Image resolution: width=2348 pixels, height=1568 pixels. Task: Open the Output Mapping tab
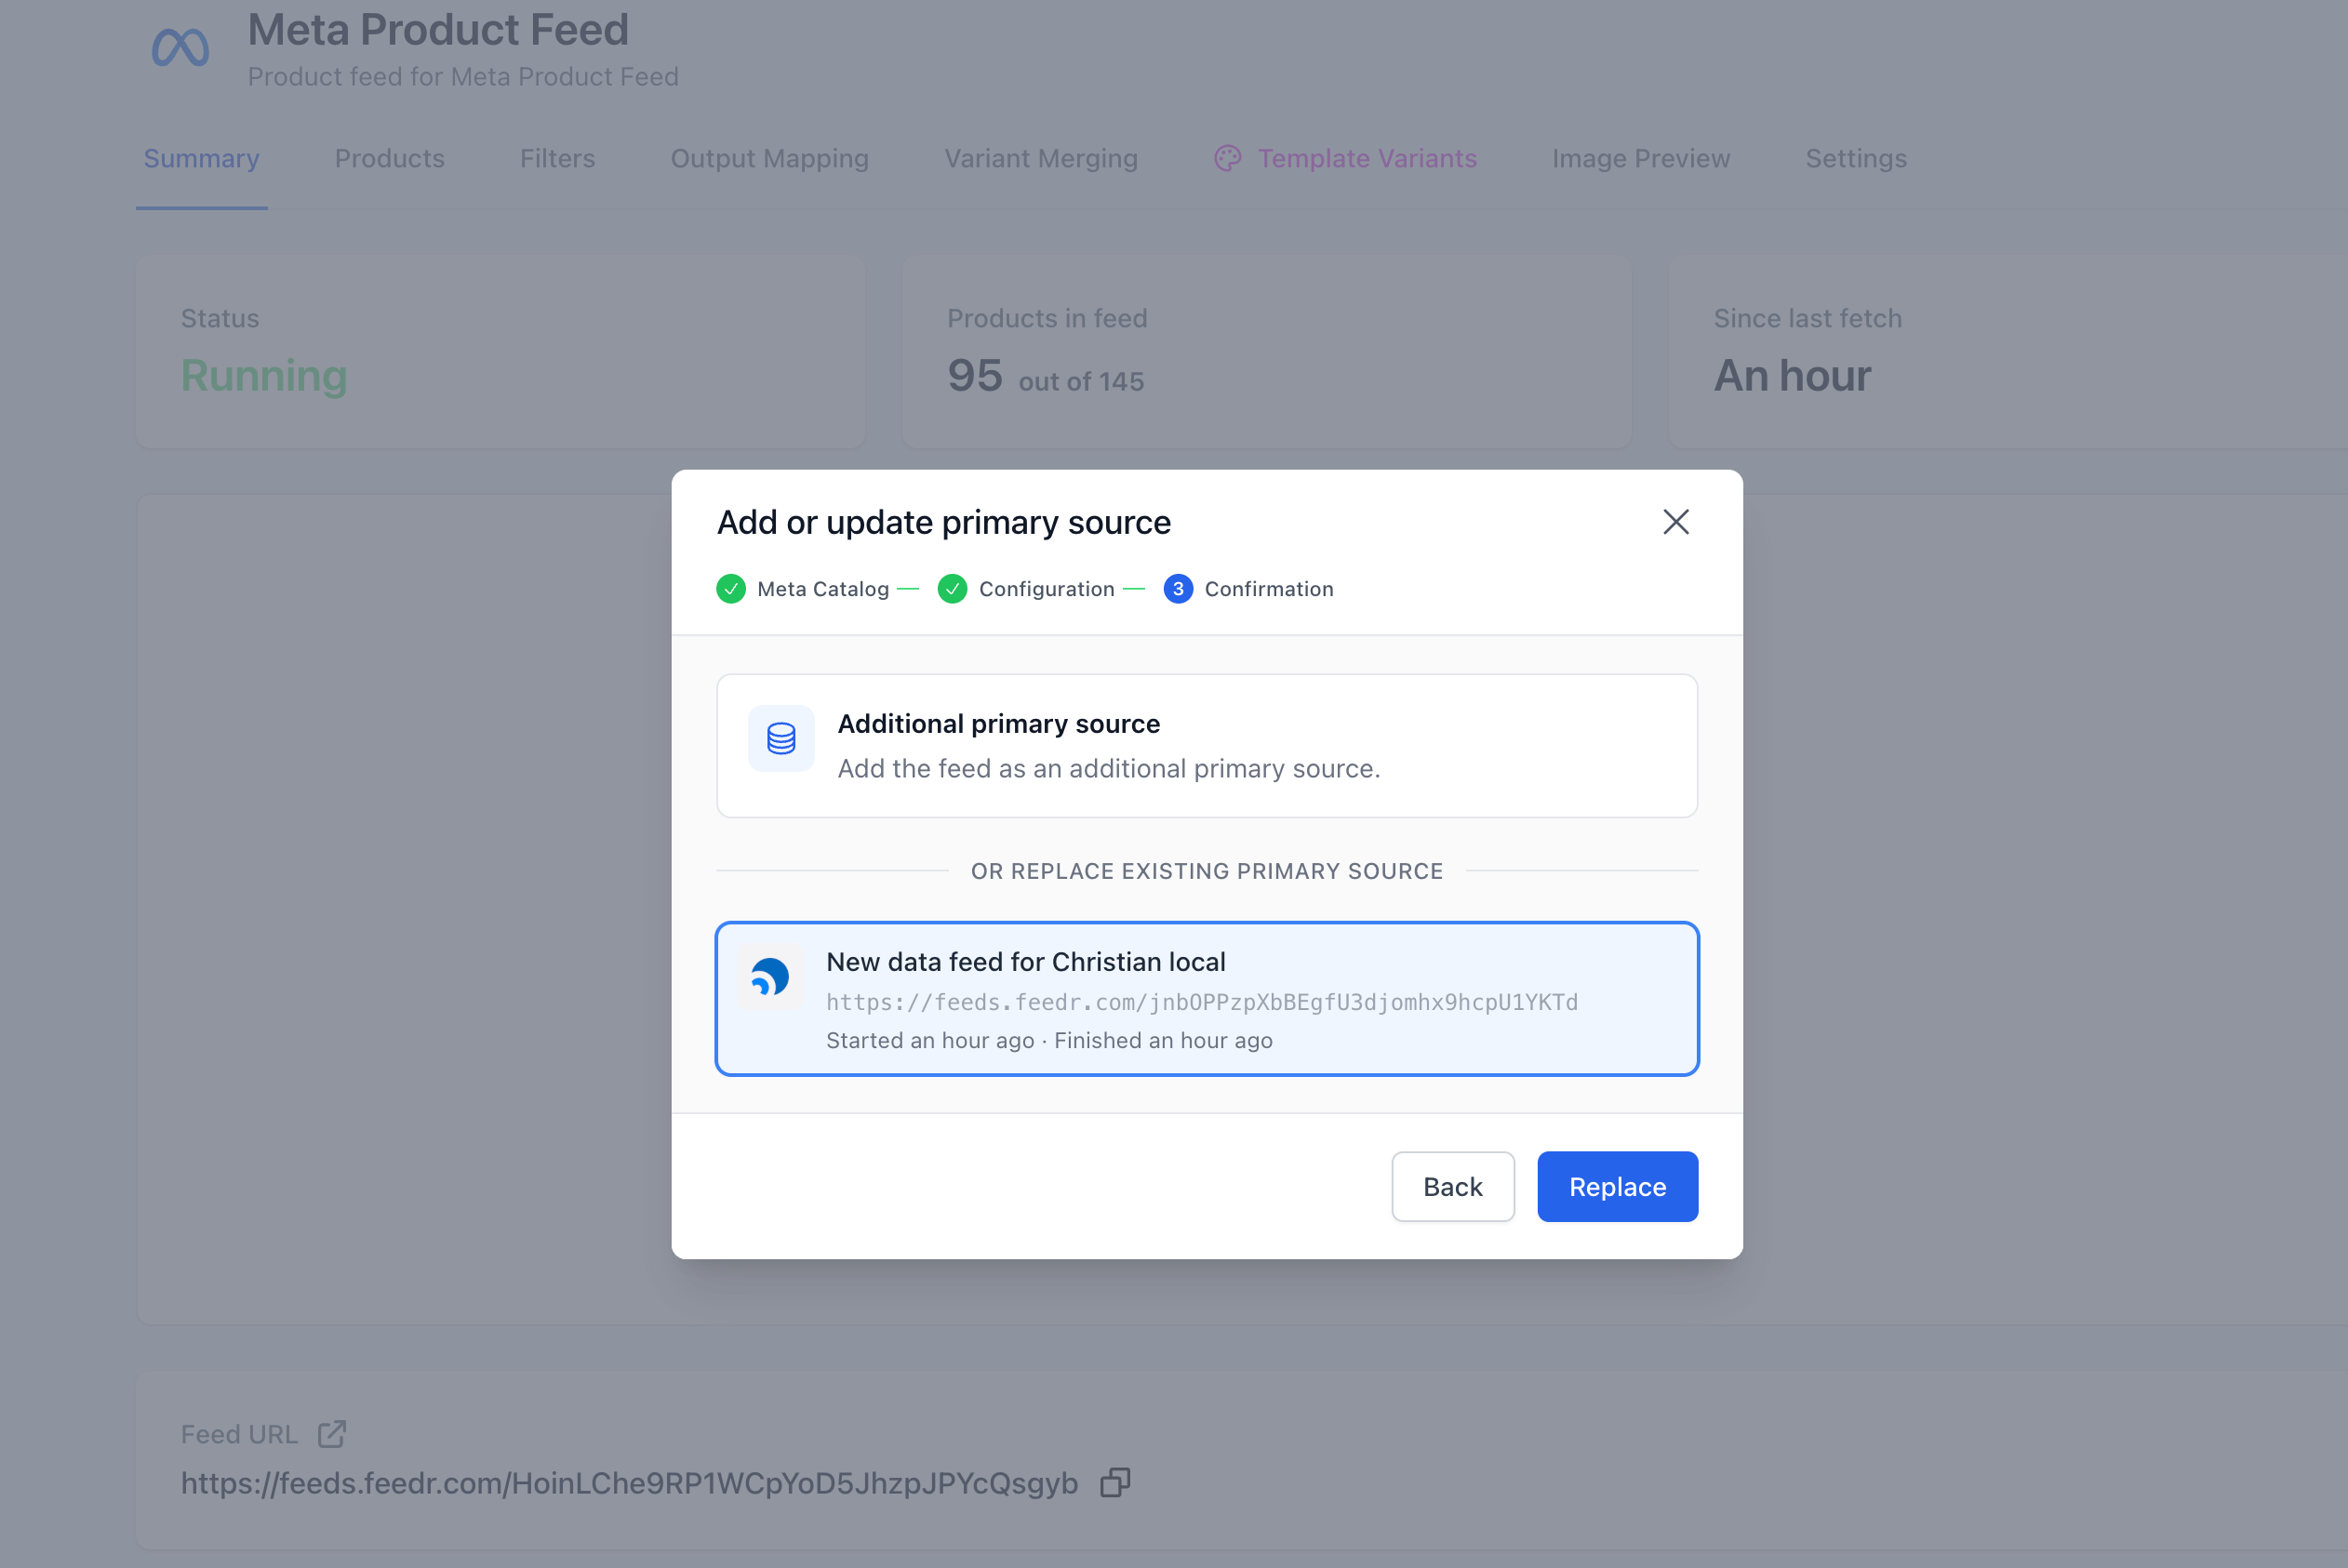769,158
